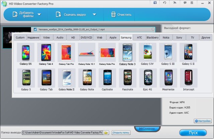Choose the Galaxy Note 10.1 tablet icon

(87, 52)
